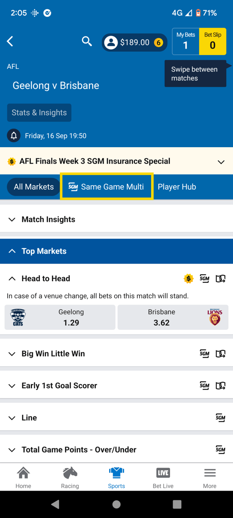Expand the Line market
The width and height of the screenshot is (233, 518).
tap(116, 418)
